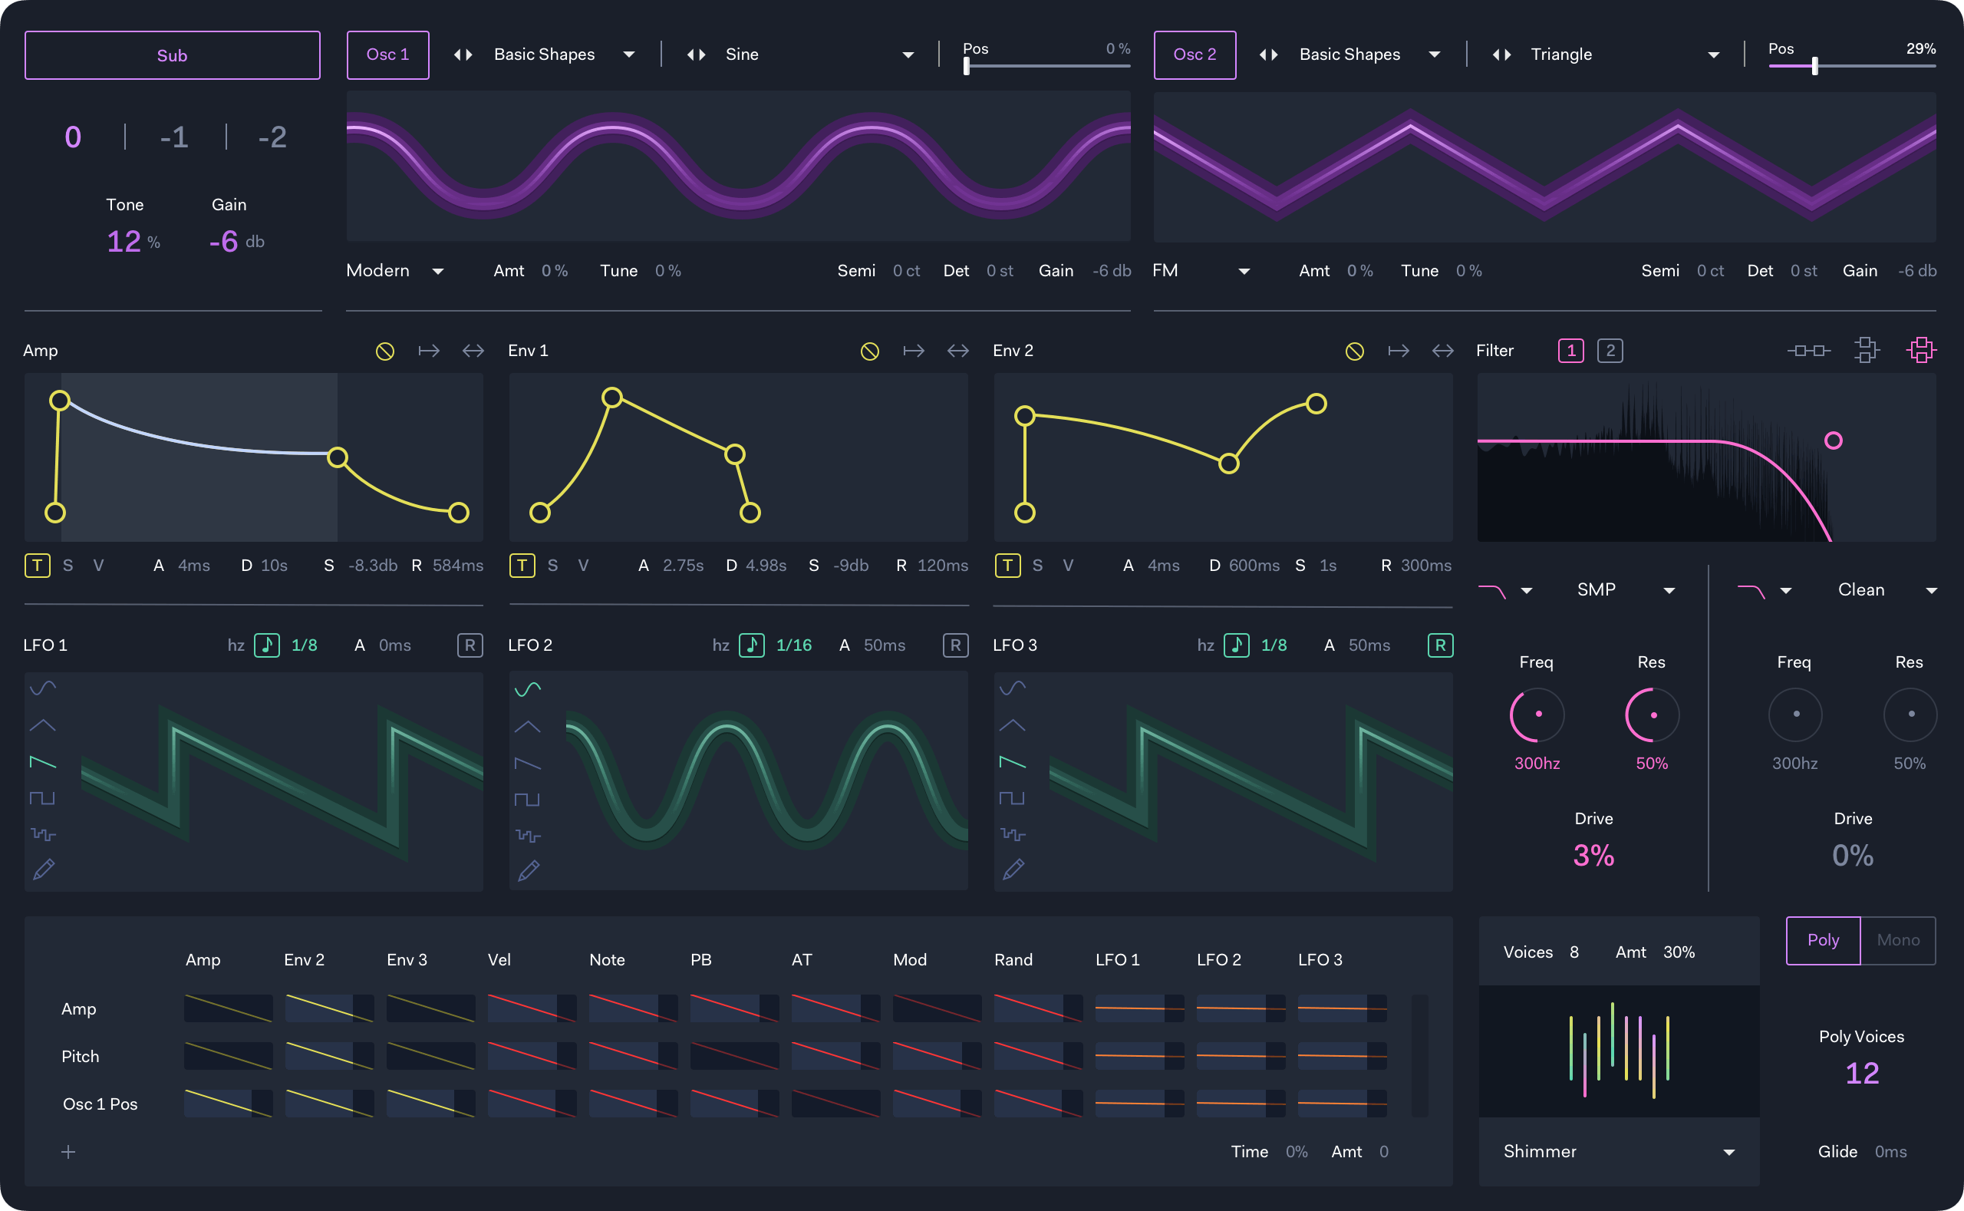Open the Sine waveform dropdown for Osc 1
The height and width of the screenshot is (1211, 1964).
(908, 54)
